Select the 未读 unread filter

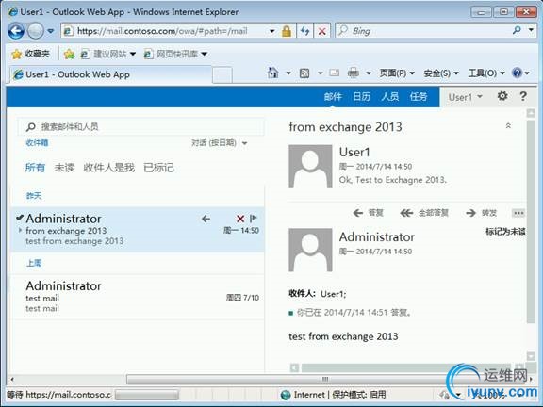(x=64, y=168)
